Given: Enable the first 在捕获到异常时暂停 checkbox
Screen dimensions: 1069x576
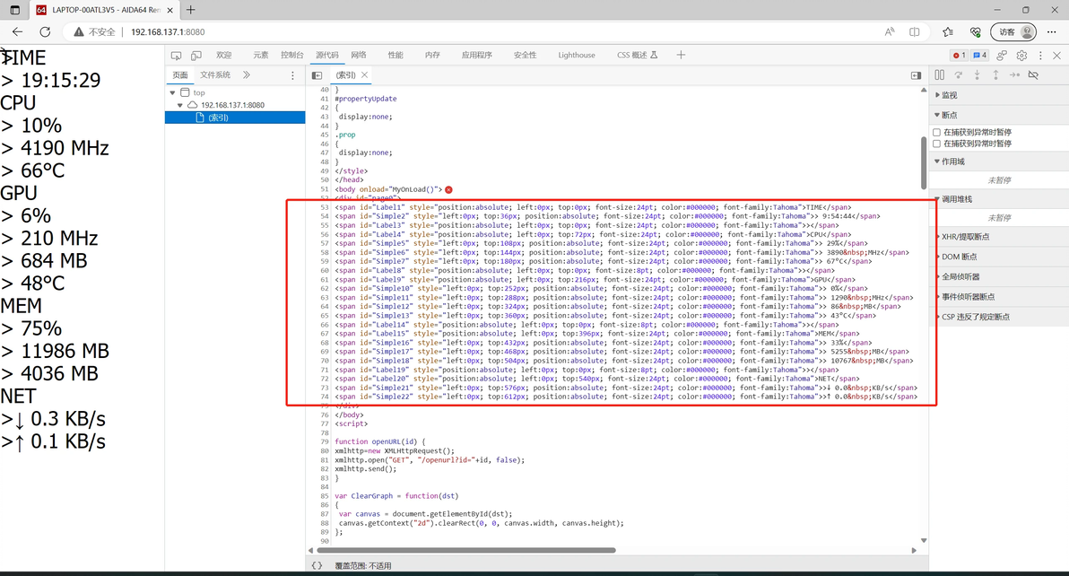Looking at the screenshot, I should pyautogui.click(x=937, y=132).
